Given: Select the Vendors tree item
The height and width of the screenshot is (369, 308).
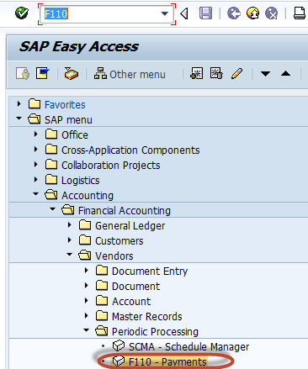Looking at the screenshot, I should coord(114,256).
